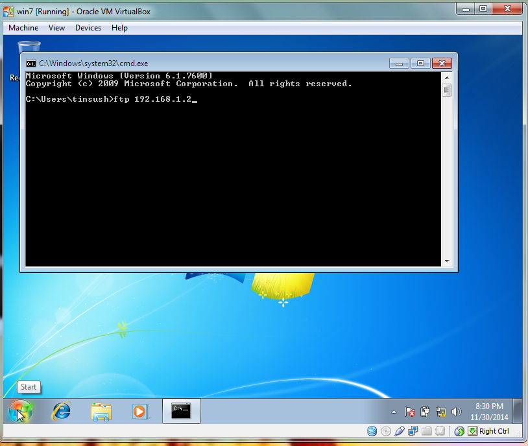528x446 pixels.
Task: Click VirtualBox mouse integration status icon
Action: pos(459,431)
